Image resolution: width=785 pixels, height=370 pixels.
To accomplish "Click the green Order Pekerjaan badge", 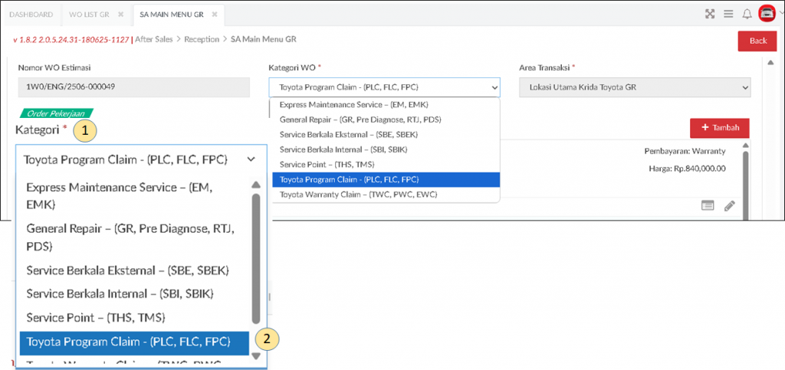I will [55, 113].
